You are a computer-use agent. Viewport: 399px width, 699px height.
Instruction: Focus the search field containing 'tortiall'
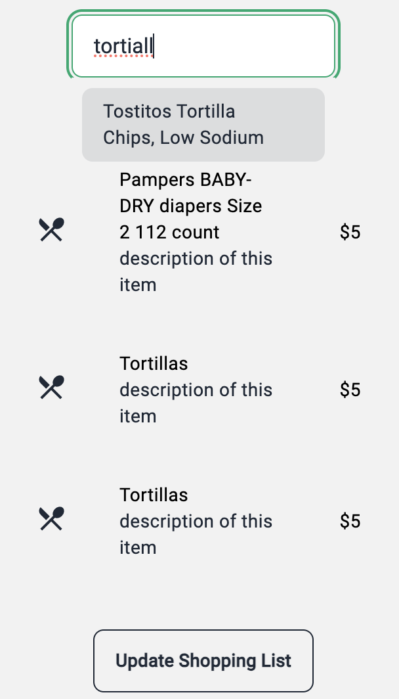coord(203,46)
